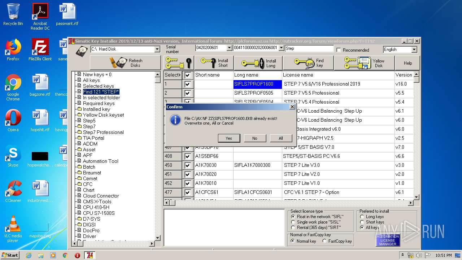Expand the long serial number dropdown
Screen dimensions: 462x260
(281, 48)
